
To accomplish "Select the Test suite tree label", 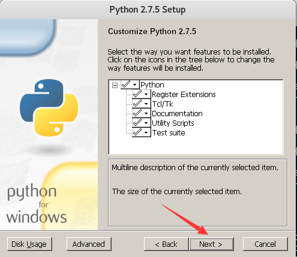I will 169,132.
